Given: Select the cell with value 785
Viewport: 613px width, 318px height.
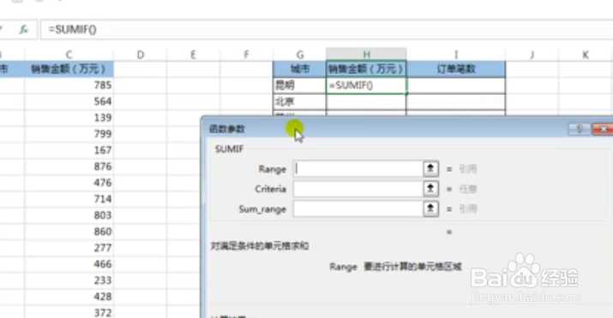Looking at the screenshot, I should point(69,85).
